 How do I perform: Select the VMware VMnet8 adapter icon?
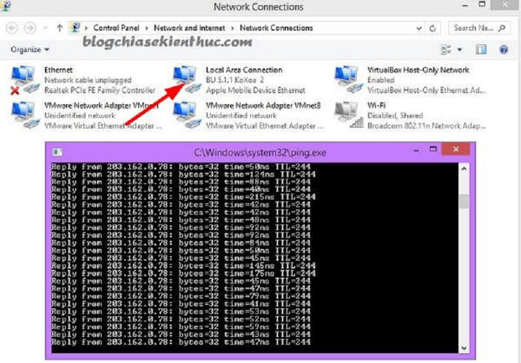[186, 115]
